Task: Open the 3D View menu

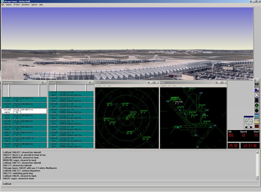Action: point(16,5)
